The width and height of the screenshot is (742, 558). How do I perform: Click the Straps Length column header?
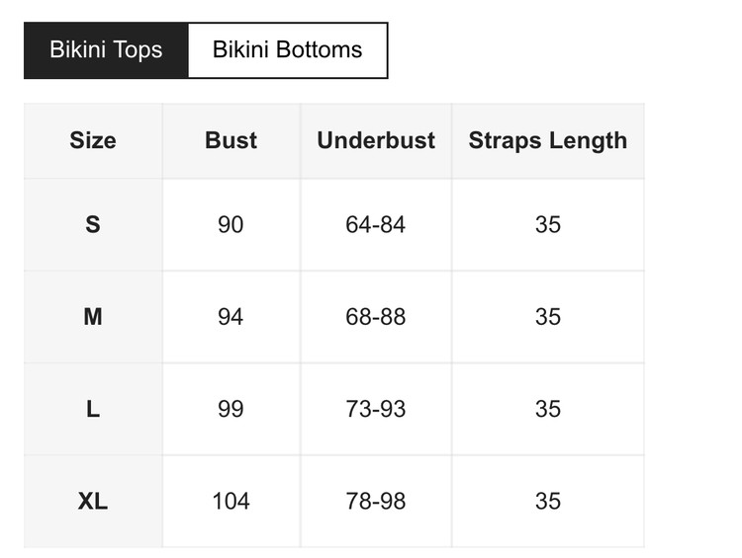point(547,140)
